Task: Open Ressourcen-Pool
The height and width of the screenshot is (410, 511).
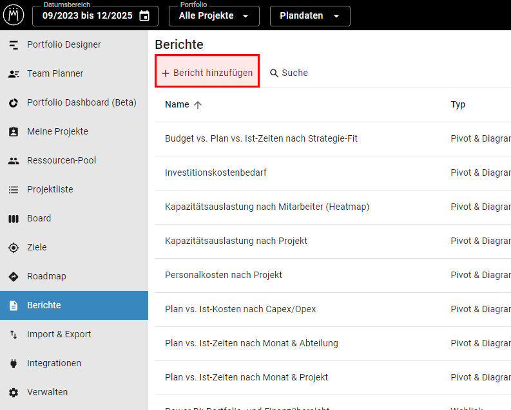Action: pos(74,160)
